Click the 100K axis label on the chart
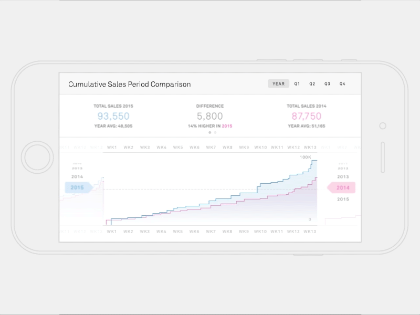Viewport: 420px width, 315px height. click(304, 156)
